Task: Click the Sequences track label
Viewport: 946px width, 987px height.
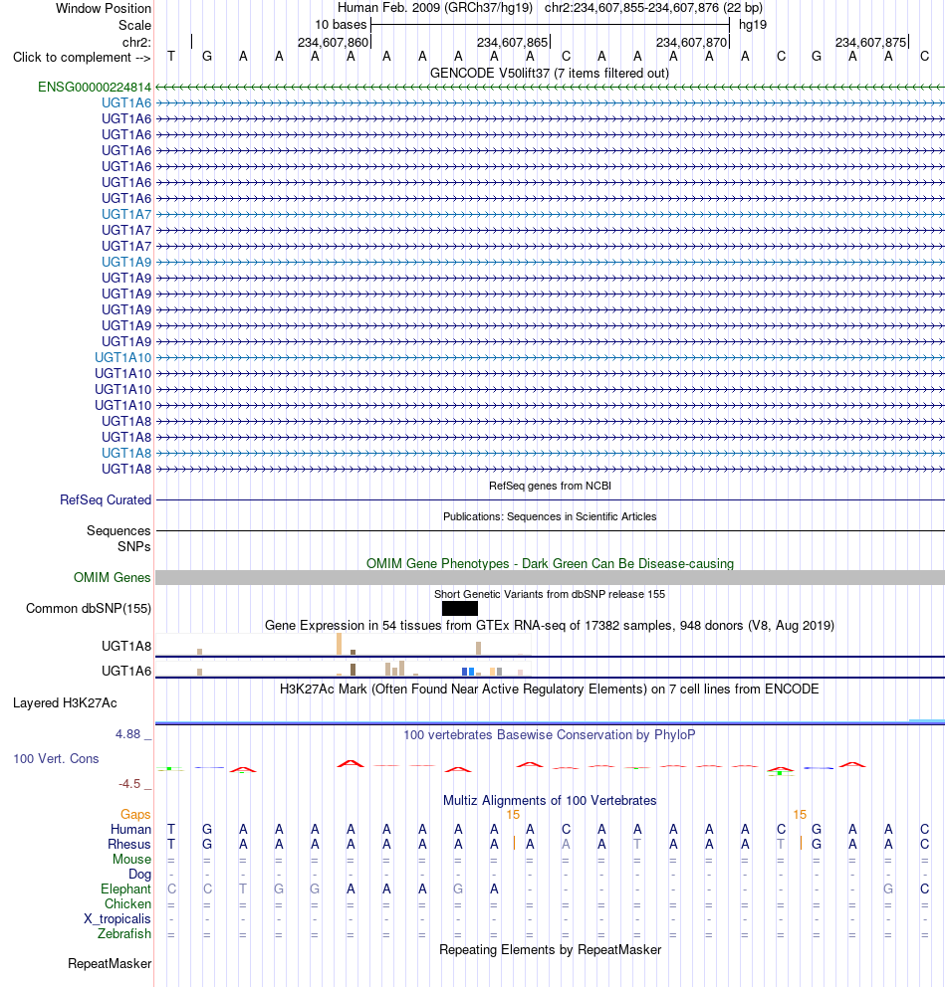Action: [118, 530]
